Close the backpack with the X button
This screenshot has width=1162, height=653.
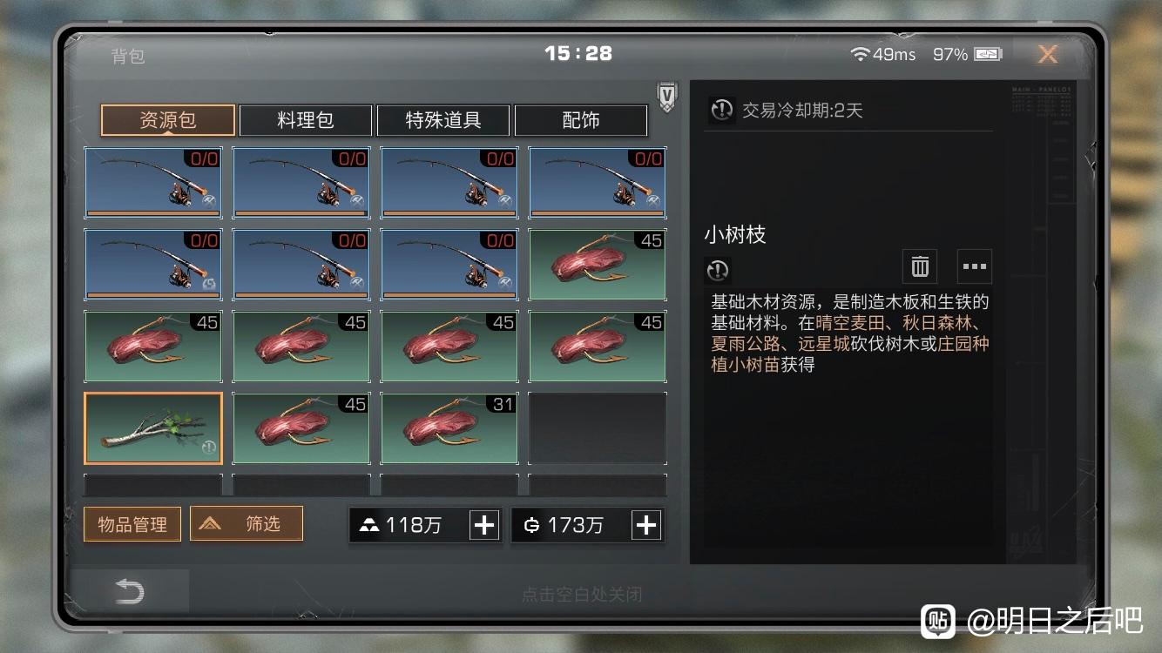click(1048, 54)
